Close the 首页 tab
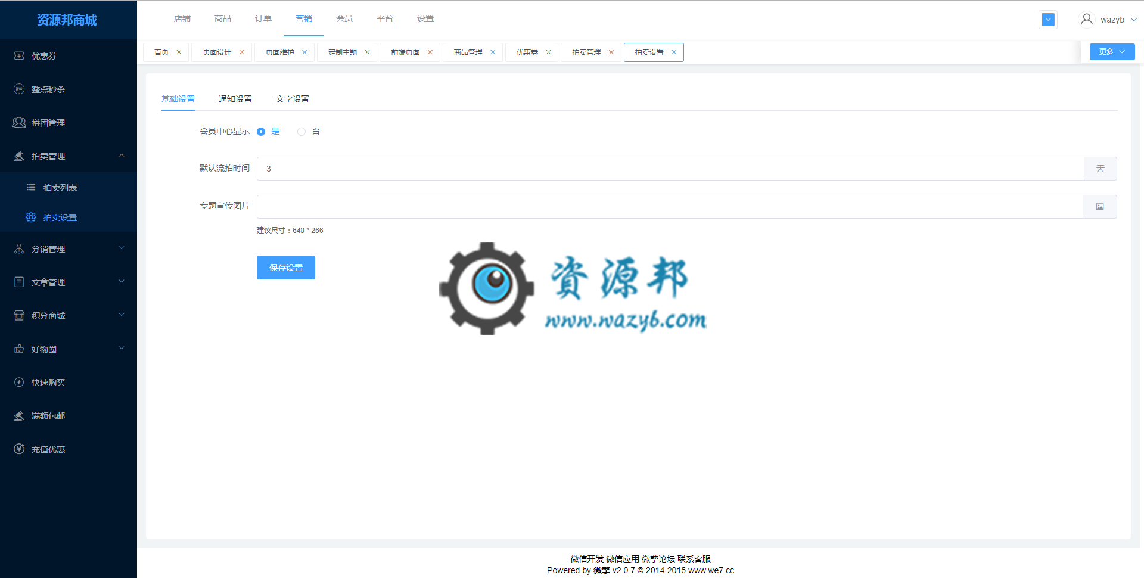This screenshot has width=1144, height=578. click(179, 52)
